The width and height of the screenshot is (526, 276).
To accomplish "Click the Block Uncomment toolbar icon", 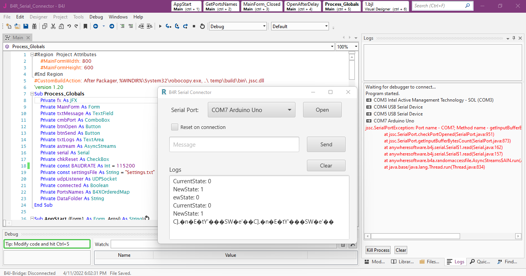I will tap(131, 26).
